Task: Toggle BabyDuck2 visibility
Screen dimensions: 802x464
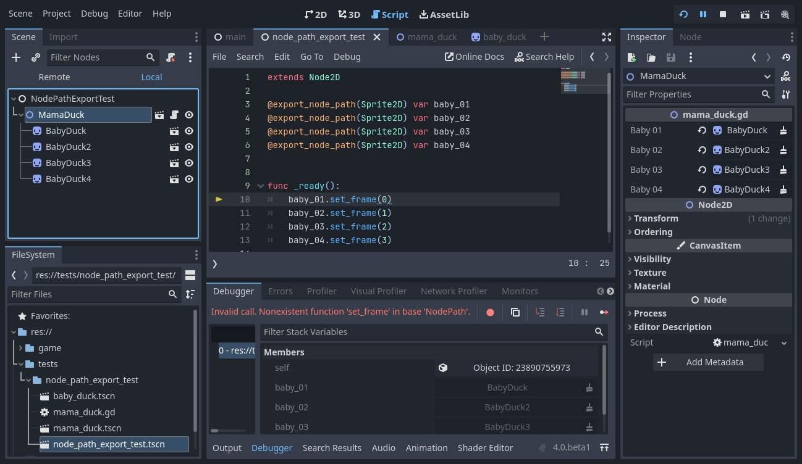Action: 189,147
